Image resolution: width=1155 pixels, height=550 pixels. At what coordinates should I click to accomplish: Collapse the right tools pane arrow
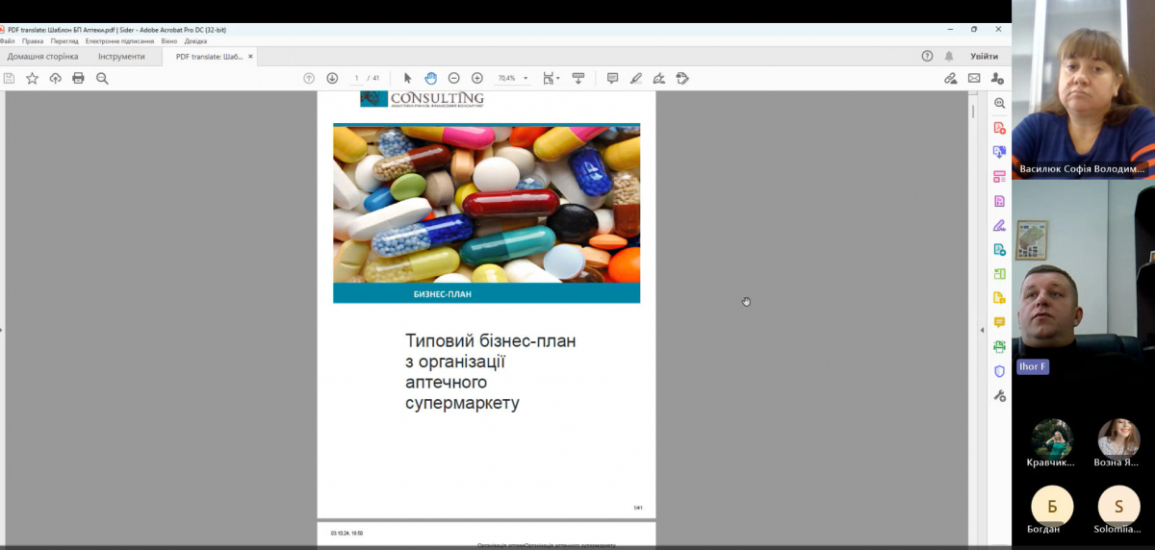click(982, 330)
